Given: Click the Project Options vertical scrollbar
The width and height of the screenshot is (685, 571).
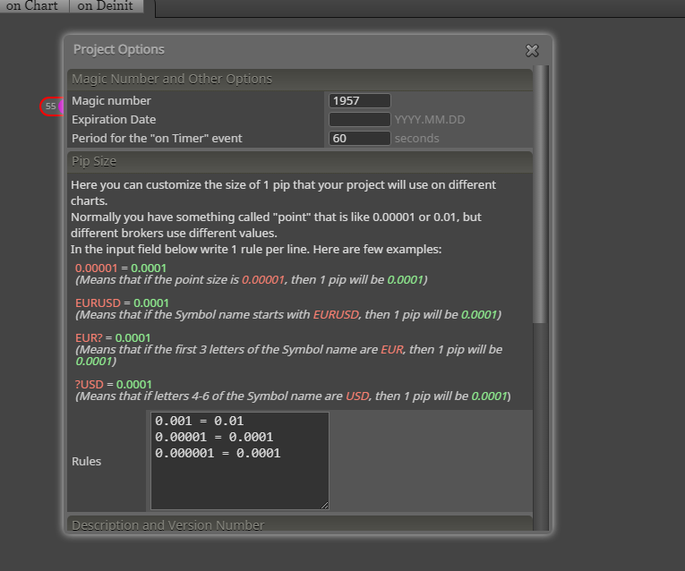Looking at the screenshot, I should click(540, 195).
